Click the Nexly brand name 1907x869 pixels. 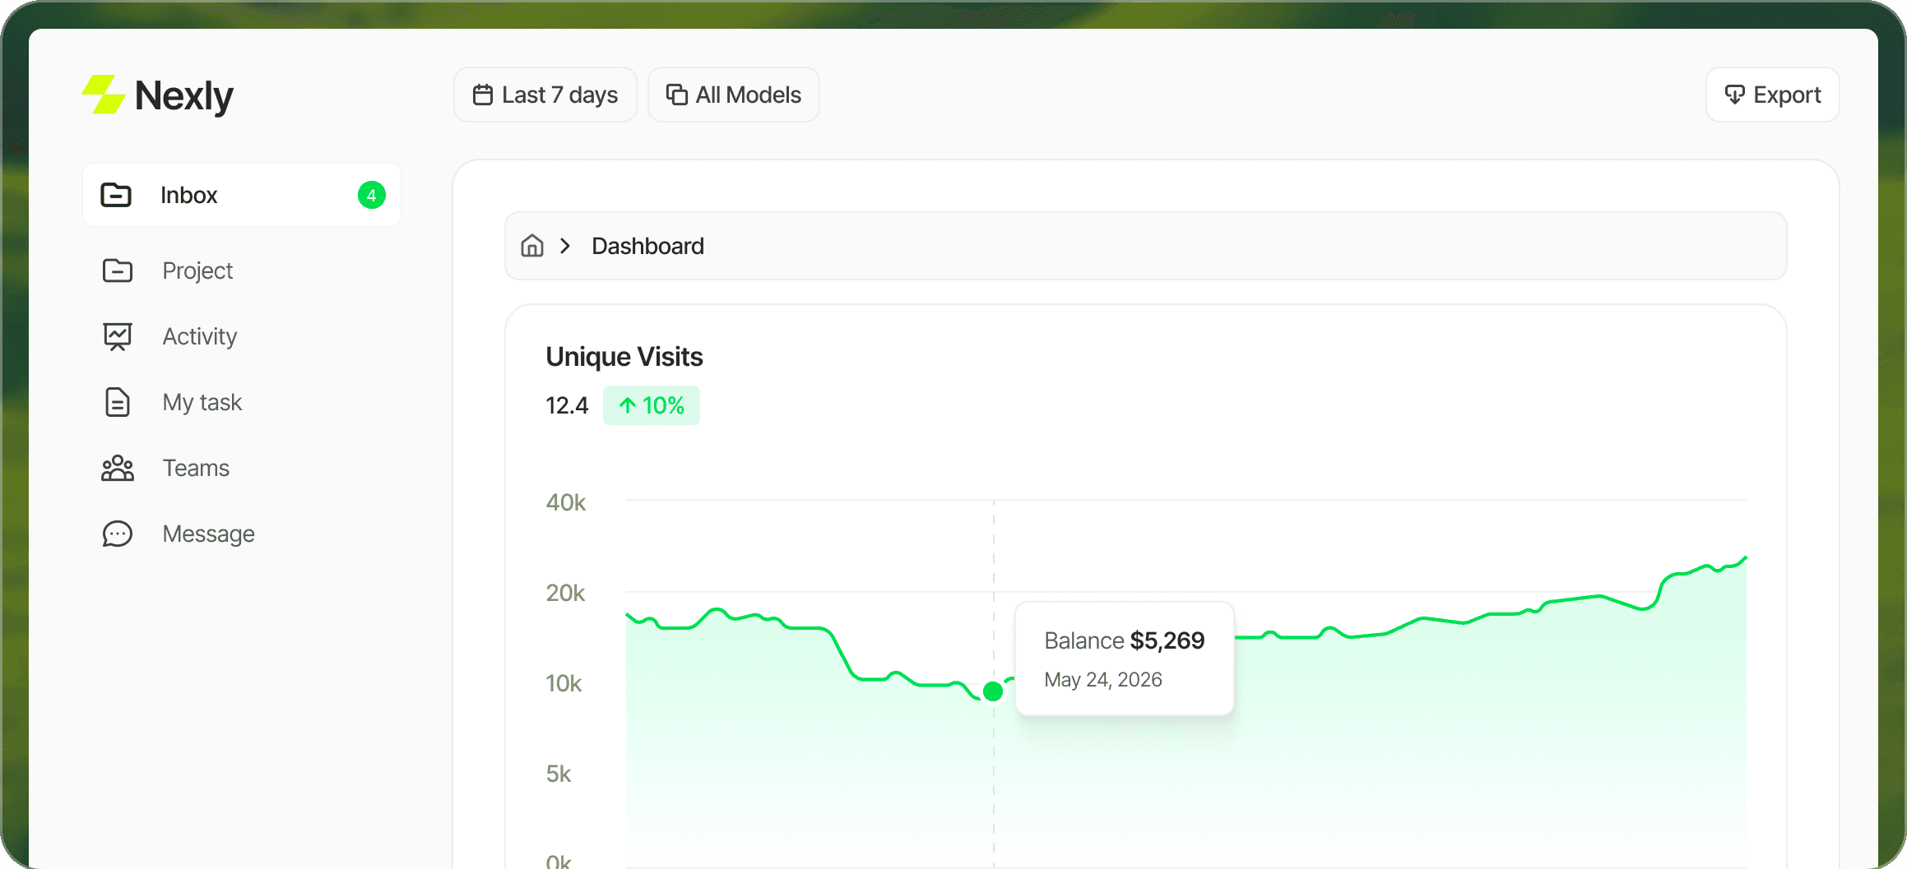(184, 96)
